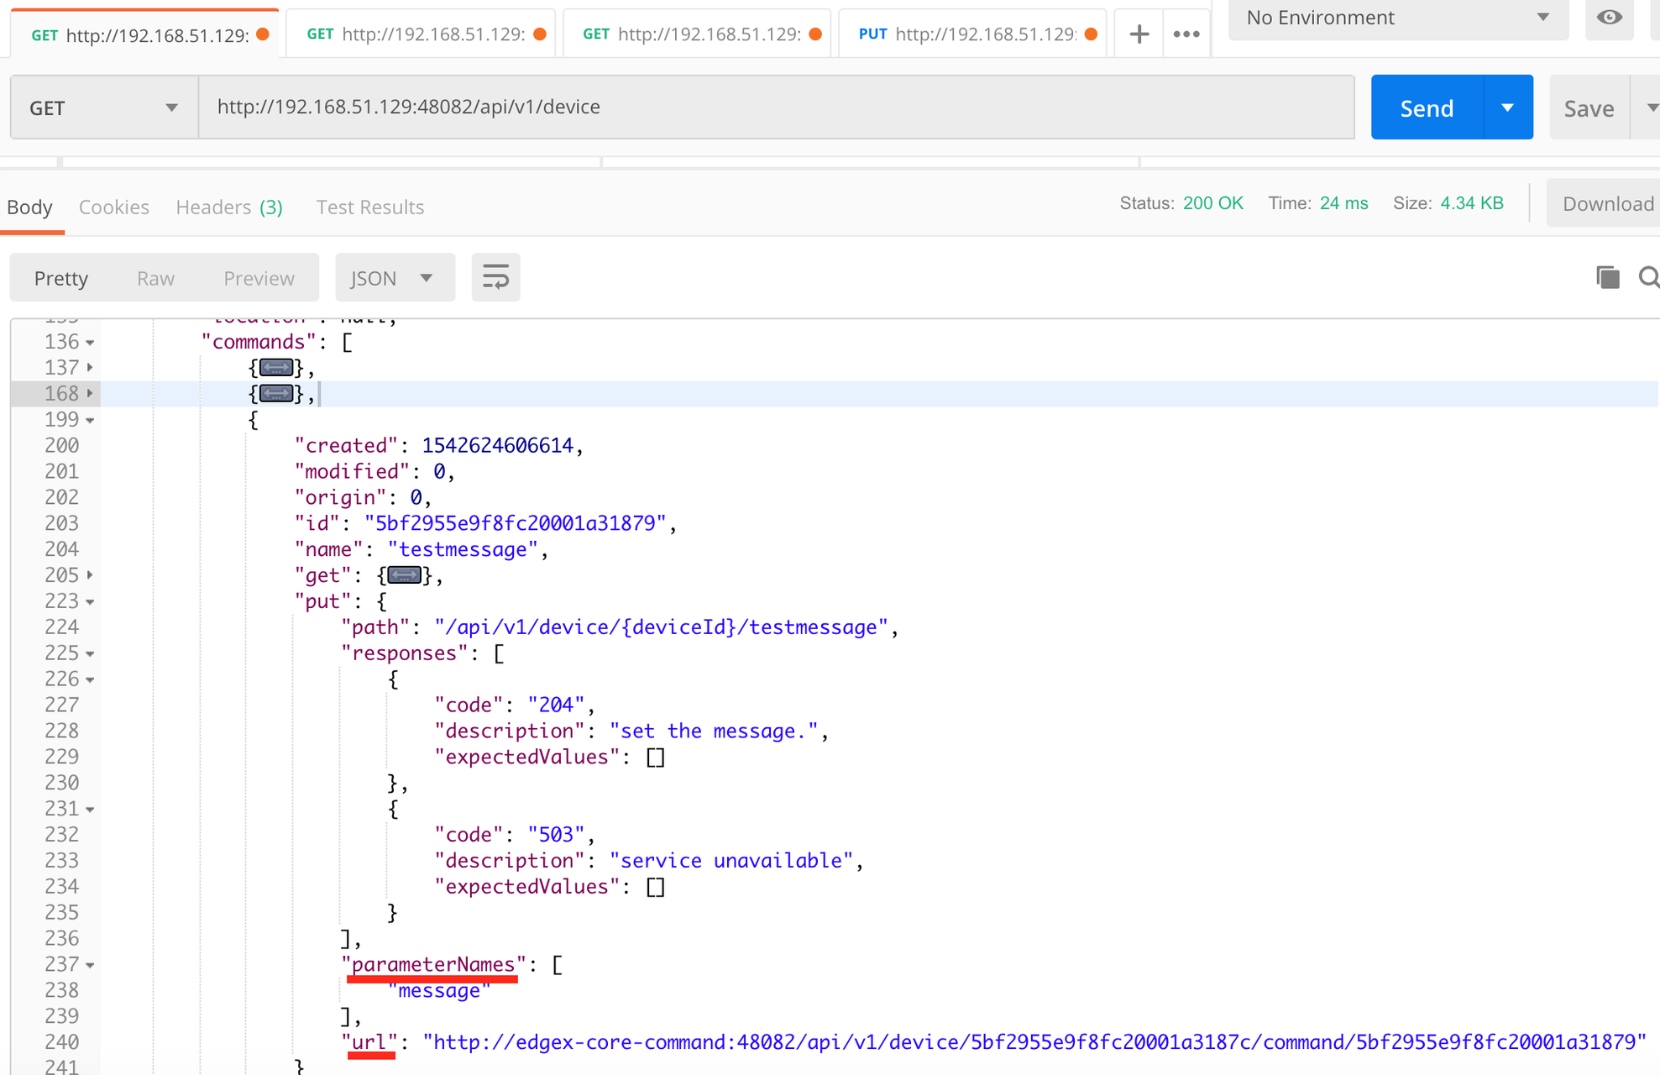
Task: Switch to the third GET request tab
Action: (697, 34)
